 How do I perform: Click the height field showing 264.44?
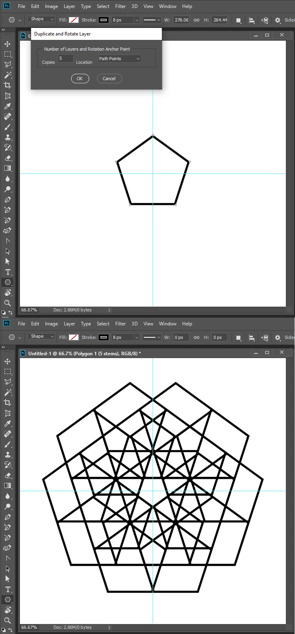(x=220, y=20)
